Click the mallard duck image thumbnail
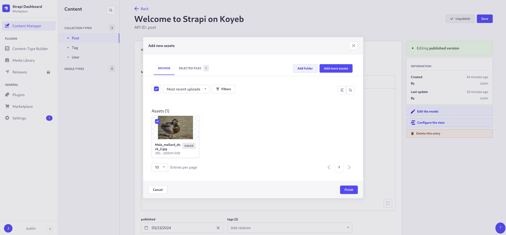Viewport: 506px width, 235px height. pos(176,128)
